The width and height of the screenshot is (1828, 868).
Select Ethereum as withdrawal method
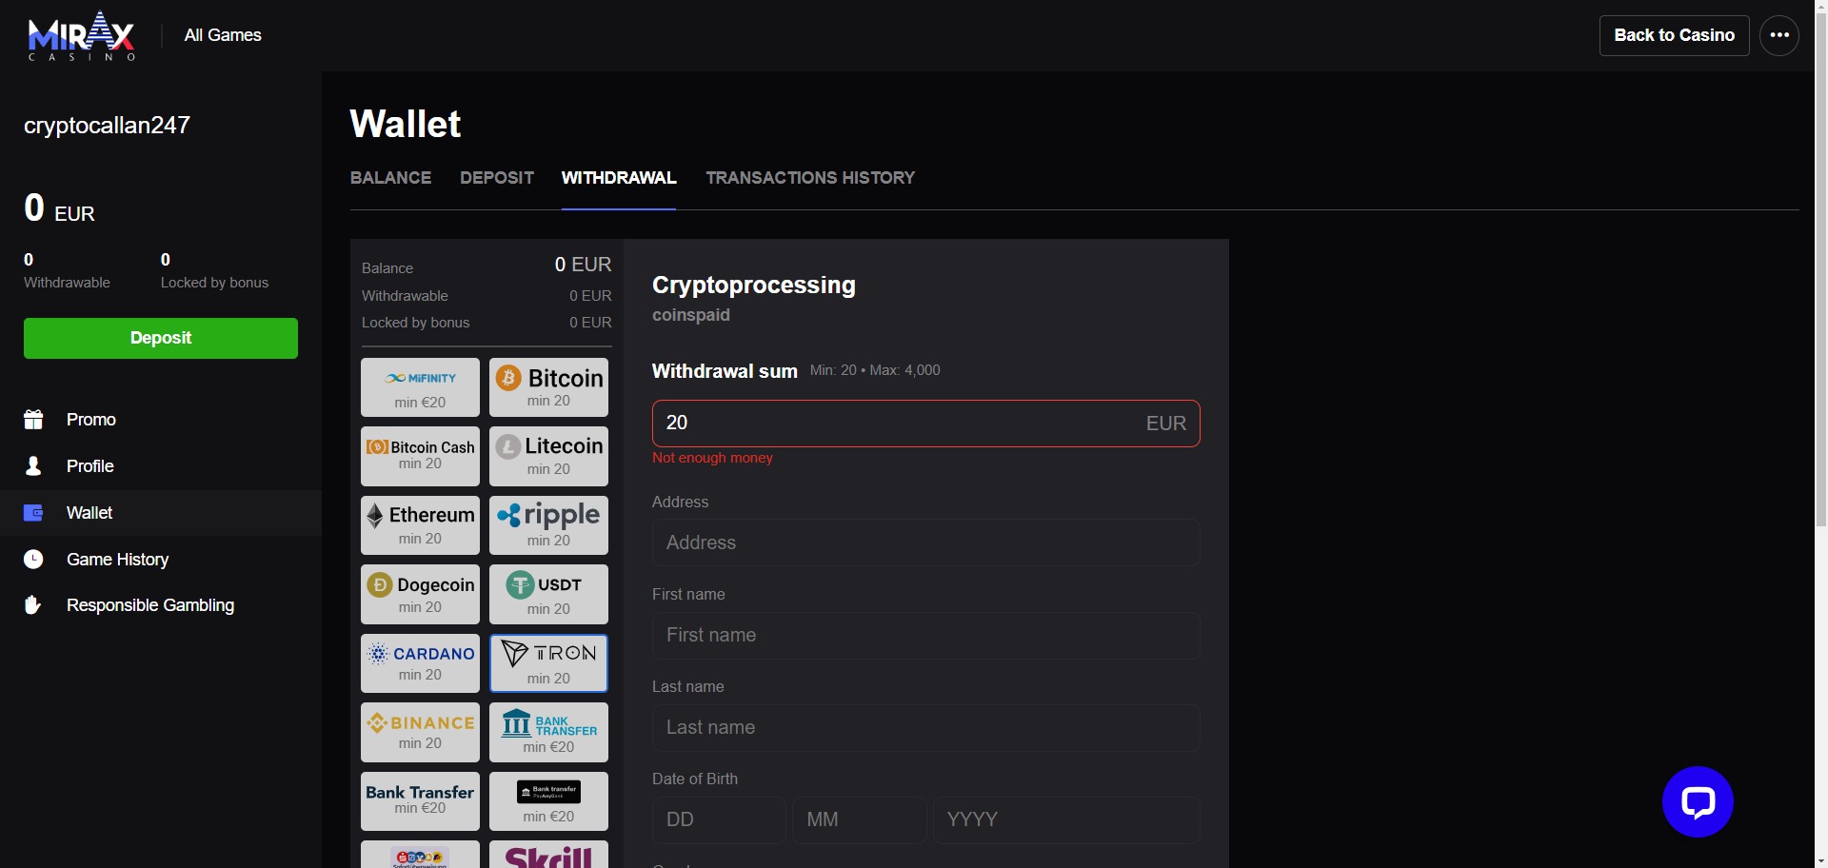(x=419, y=524)
